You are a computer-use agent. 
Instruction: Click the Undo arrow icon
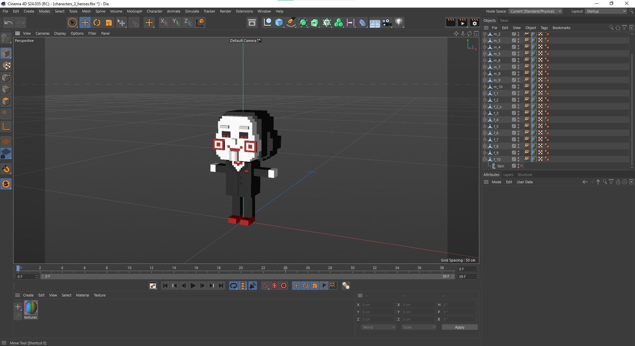coord(9,22)
